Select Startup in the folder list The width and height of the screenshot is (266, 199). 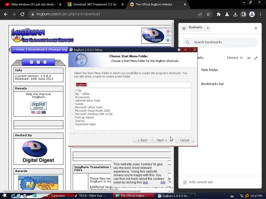click(x=80, y=121)
